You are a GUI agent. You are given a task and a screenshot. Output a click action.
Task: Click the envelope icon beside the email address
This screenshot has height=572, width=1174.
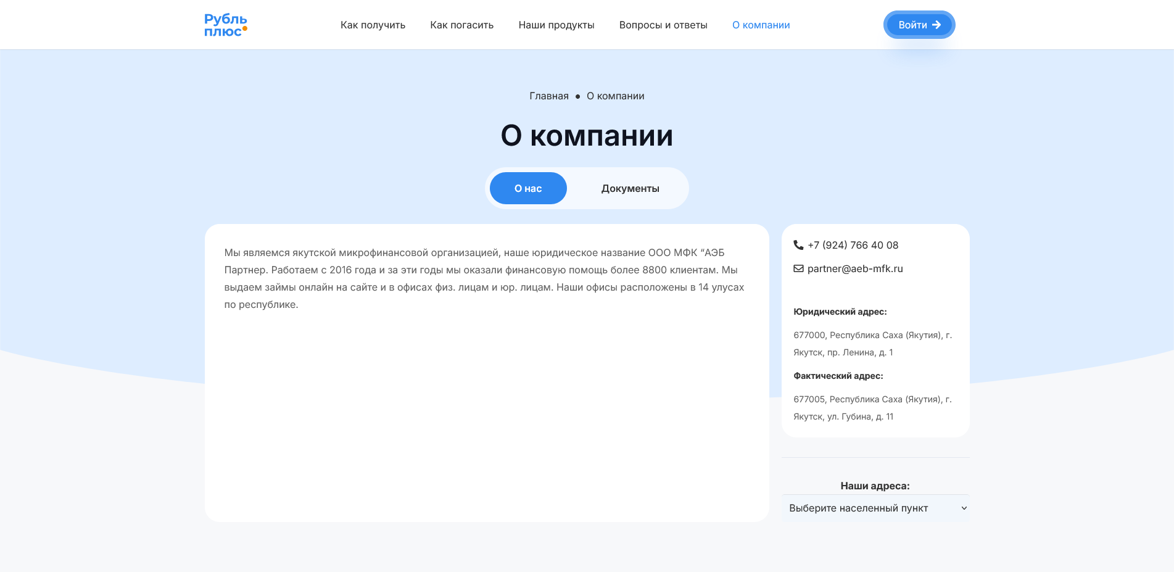[x=798, y=268]
